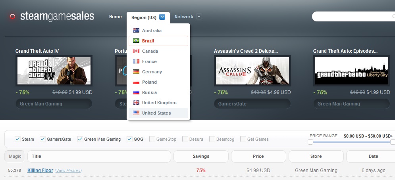This screenshot has height=180, width=395.
Task: Go to the Home page
Action: (116, 17)
